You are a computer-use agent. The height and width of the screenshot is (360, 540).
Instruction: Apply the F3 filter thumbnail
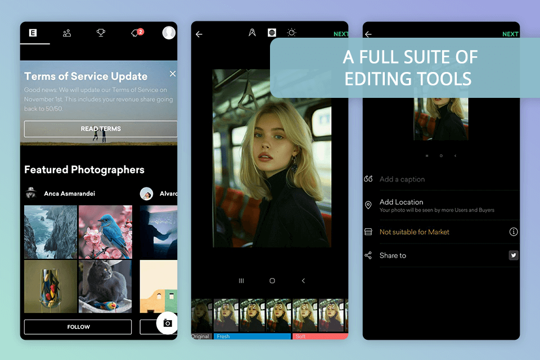278,315
